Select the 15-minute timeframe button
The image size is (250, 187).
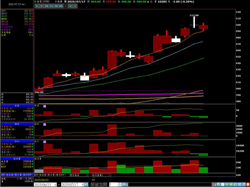pos(51,6)
